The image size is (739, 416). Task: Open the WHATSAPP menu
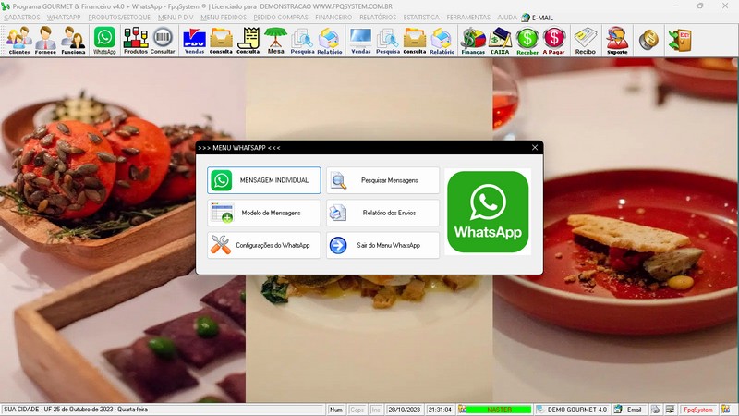(x=64, y=18)
